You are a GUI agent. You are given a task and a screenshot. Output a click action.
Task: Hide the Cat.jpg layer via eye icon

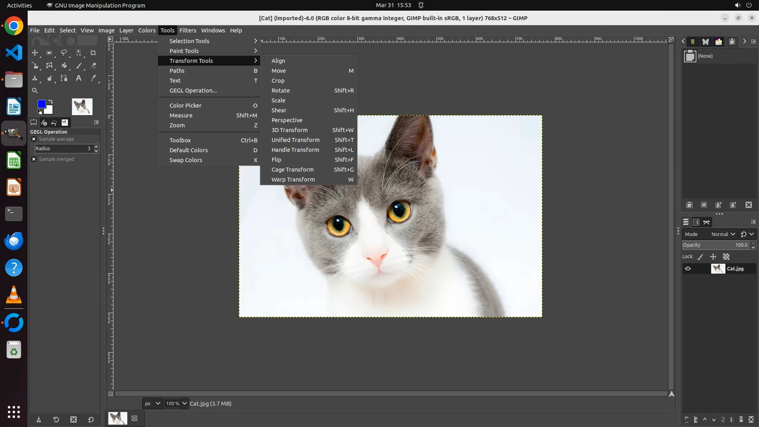coord(688,269)
